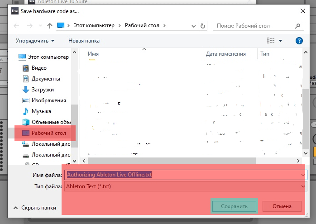Image resolution: width=316 pixels, height=224 pixels.
Task: Create a new folder with 'Новая папка'
Action: pos(84,41)
